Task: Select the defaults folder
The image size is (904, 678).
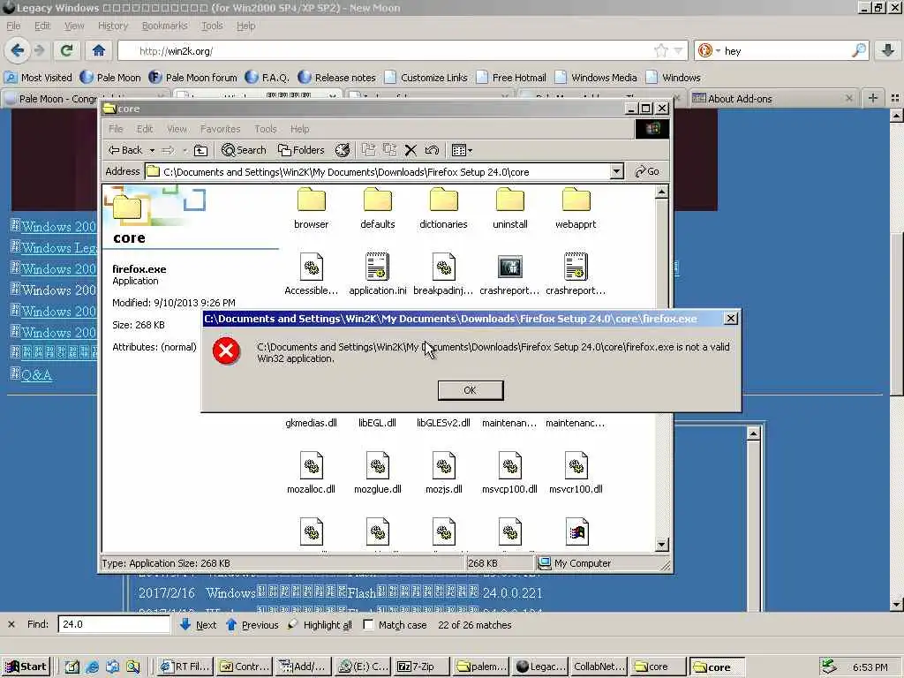Action: coord(378,208)
